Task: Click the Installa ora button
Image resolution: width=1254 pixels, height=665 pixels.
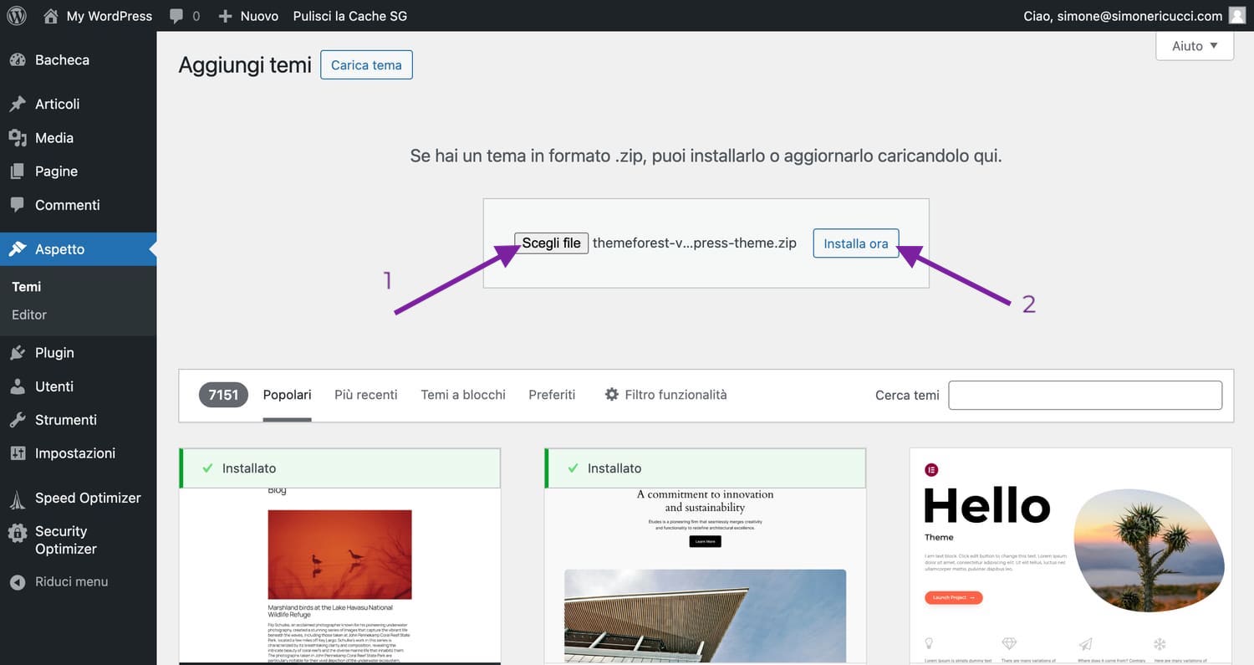Action: coord(856,243)
